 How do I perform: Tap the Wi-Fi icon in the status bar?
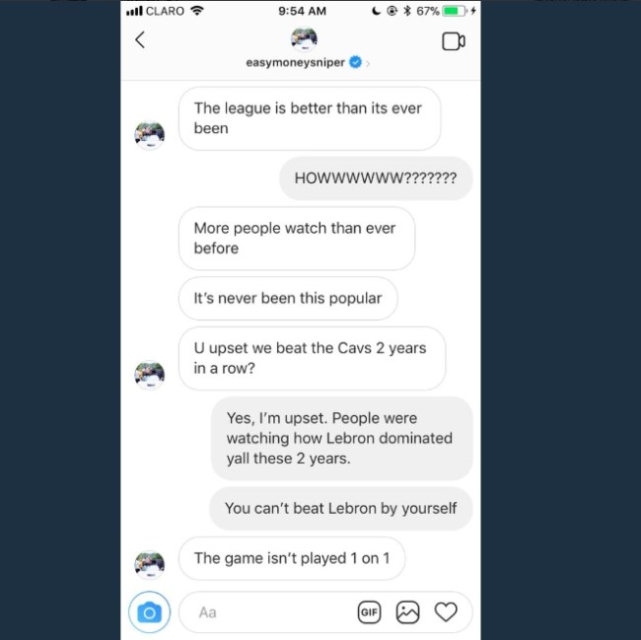pyautogui.click(x=197, y=11)
